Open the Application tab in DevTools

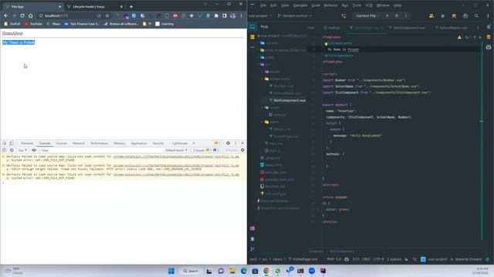pos(139,143)
